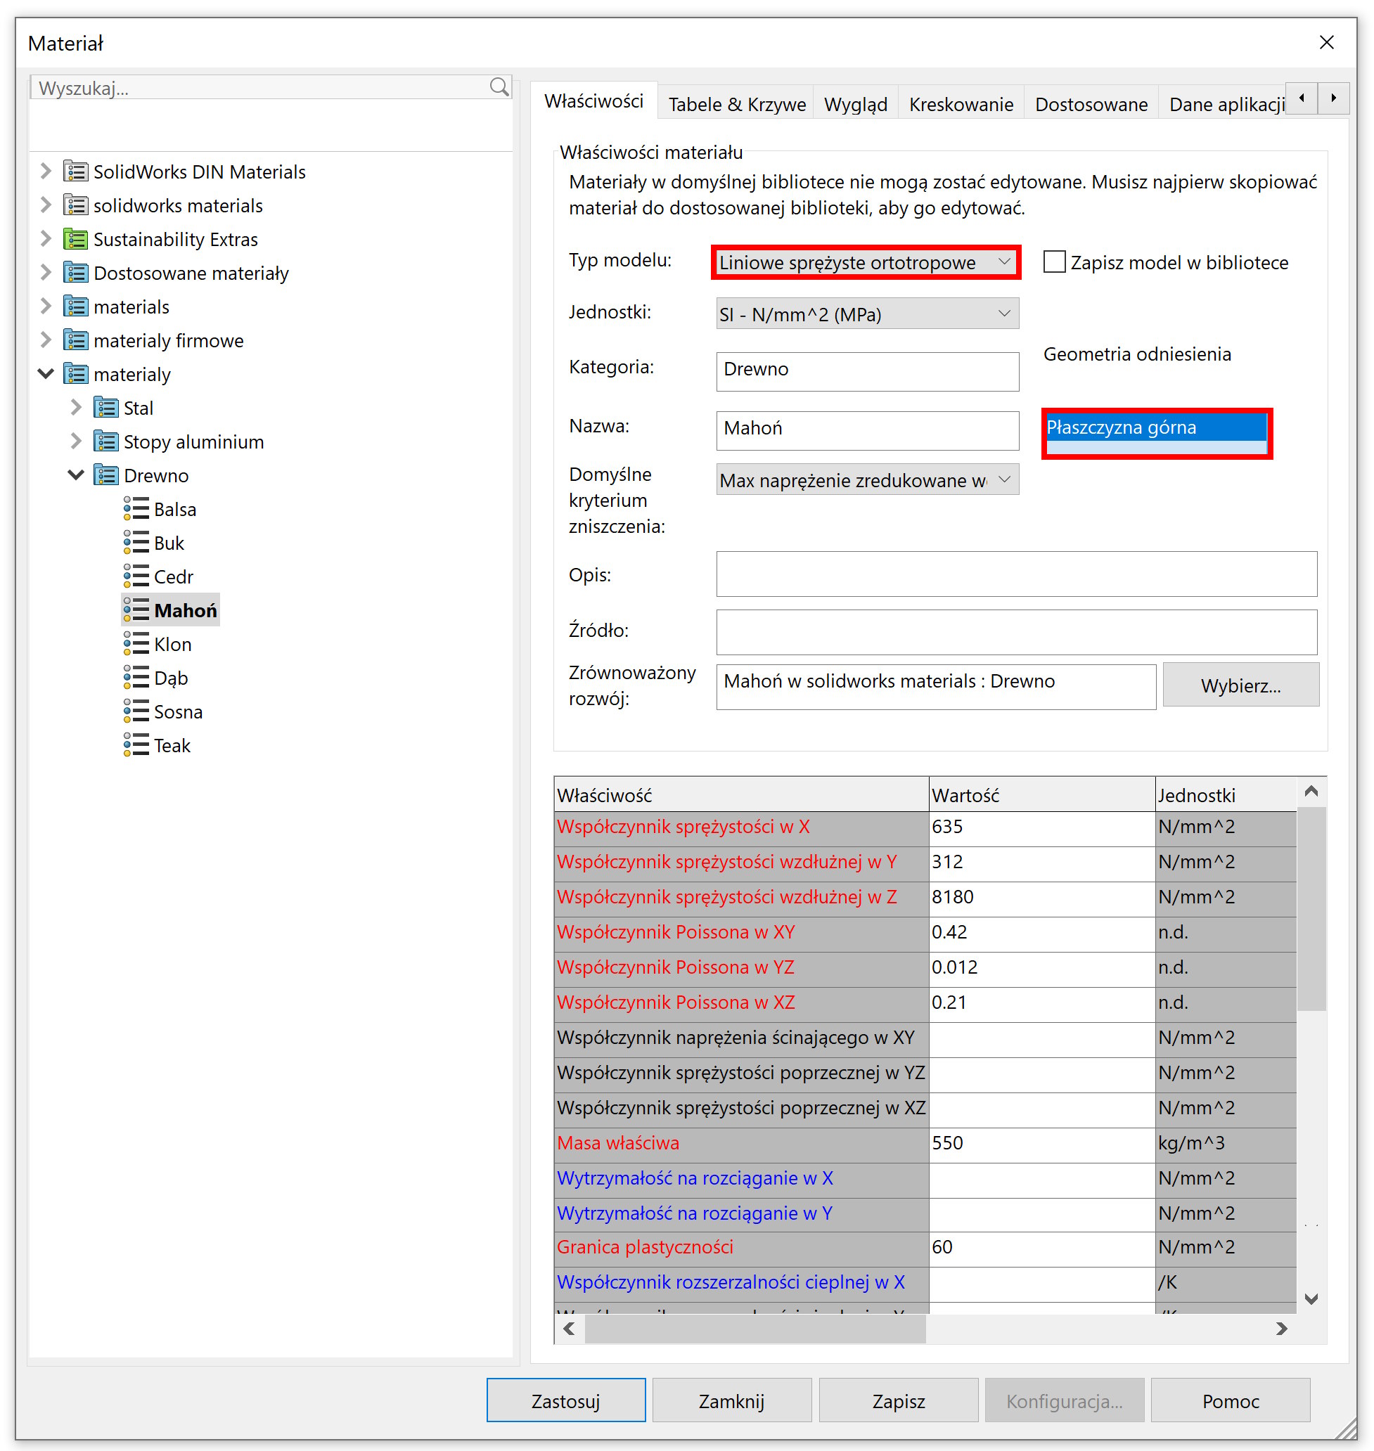
Task: Click the Teak material icon
Action: pos(136,744)
